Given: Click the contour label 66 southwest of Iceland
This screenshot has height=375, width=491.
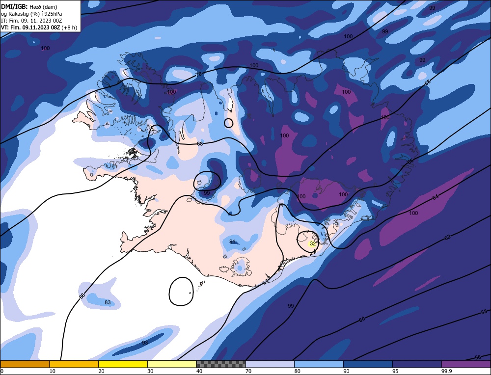Looking at the screenshot, I should coord(82,296).
